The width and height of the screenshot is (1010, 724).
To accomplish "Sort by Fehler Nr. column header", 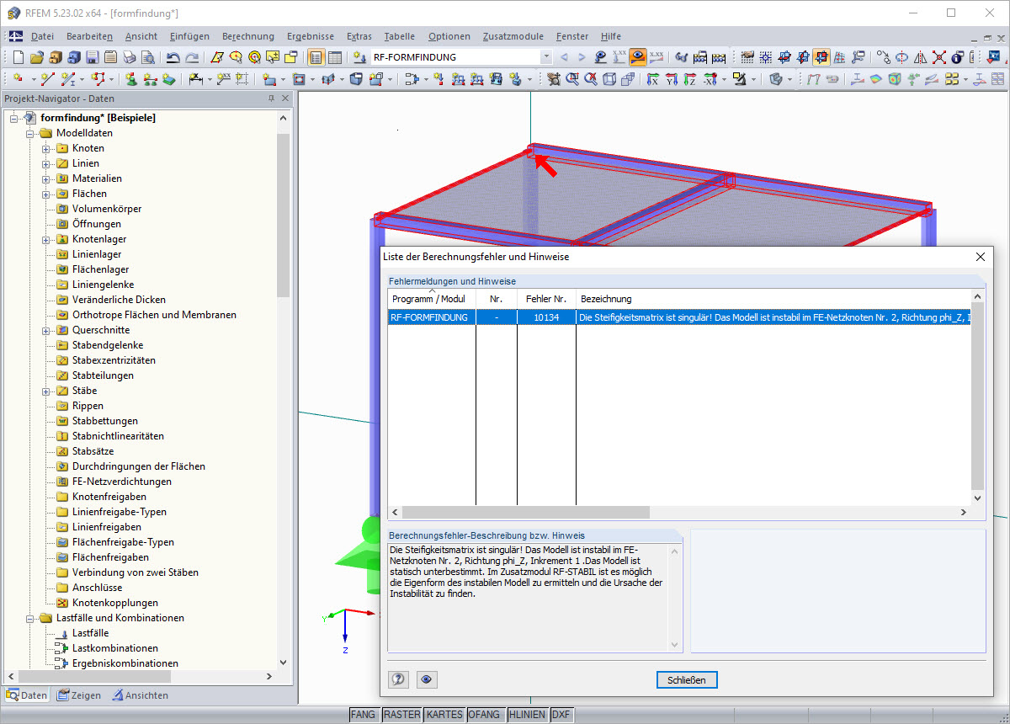I will tap(546, 299).
